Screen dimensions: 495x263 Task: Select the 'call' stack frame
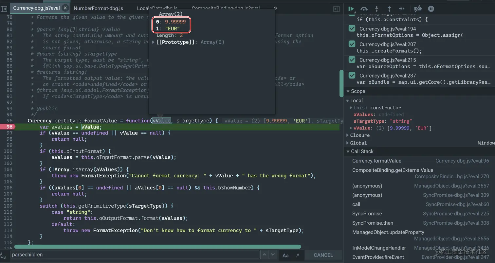click(356, 204)
